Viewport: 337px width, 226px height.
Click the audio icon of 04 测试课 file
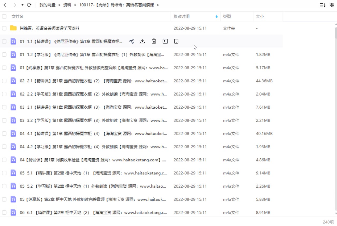[13, 160]
